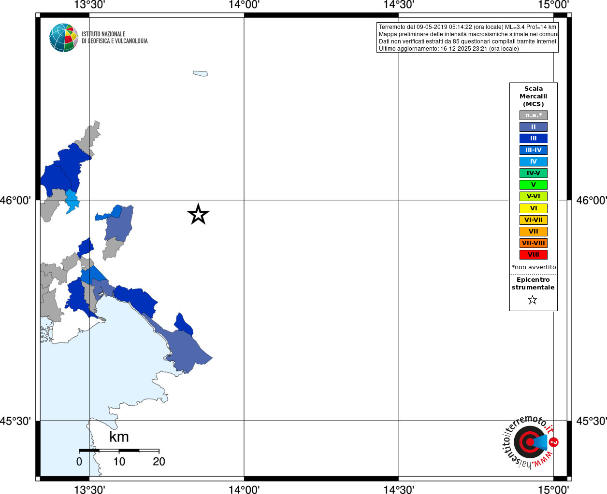607x494 pixels.
Task: Click the bottom 14°00' longitude label
Action: 244,489
